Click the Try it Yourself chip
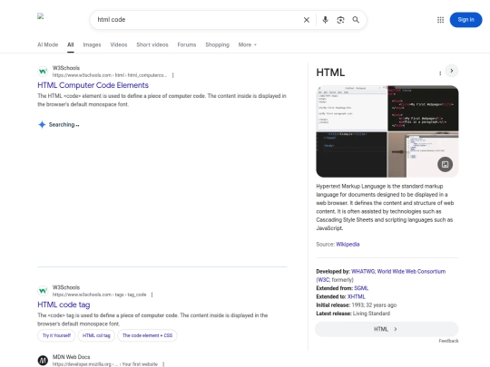Viewport: 490px width, 367px height. coord(56,335)
